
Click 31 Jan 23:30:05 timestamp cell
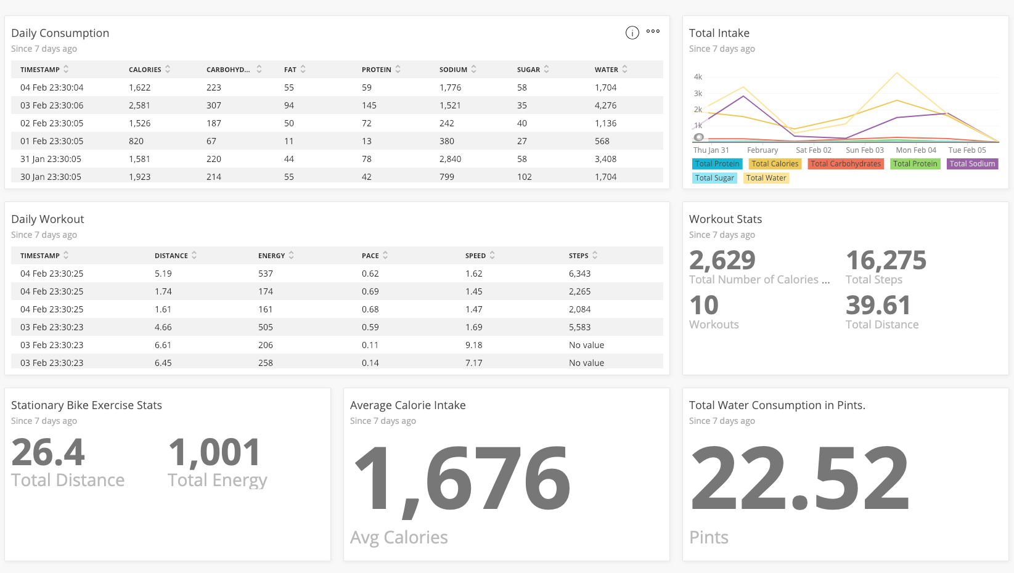click(x=51, y=159)
